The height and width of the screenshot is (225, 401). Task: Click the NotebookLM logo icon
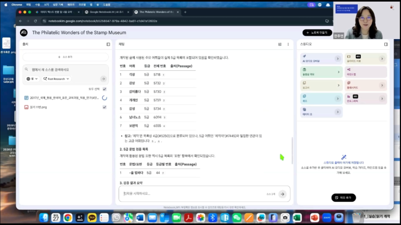(24, 32)
